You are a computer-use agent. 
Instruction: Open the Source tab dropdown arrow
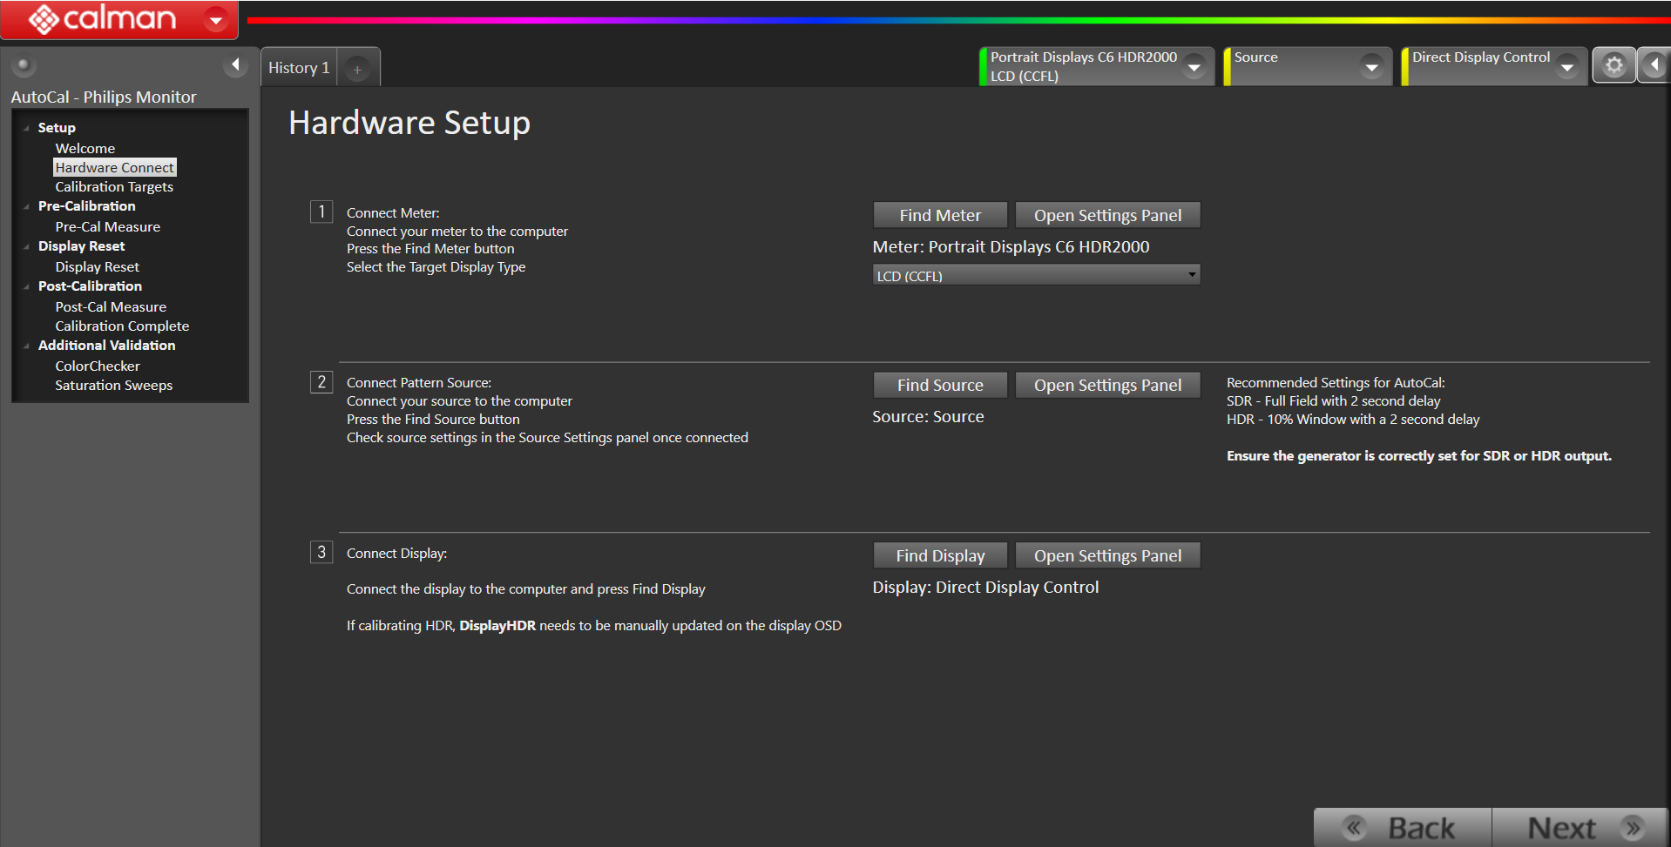click(1371, 67)
